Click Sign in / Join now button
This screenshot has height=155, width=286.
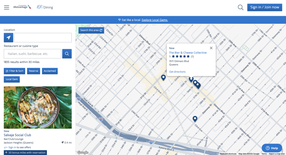point(264,7)
